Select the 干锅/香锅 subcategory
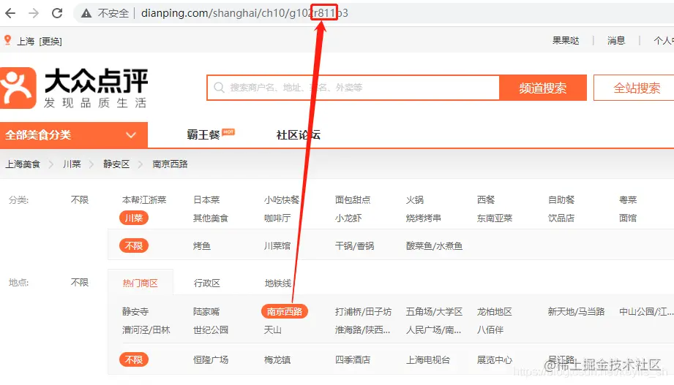This screenshot has height=385, width=674. tap(354, 246)
